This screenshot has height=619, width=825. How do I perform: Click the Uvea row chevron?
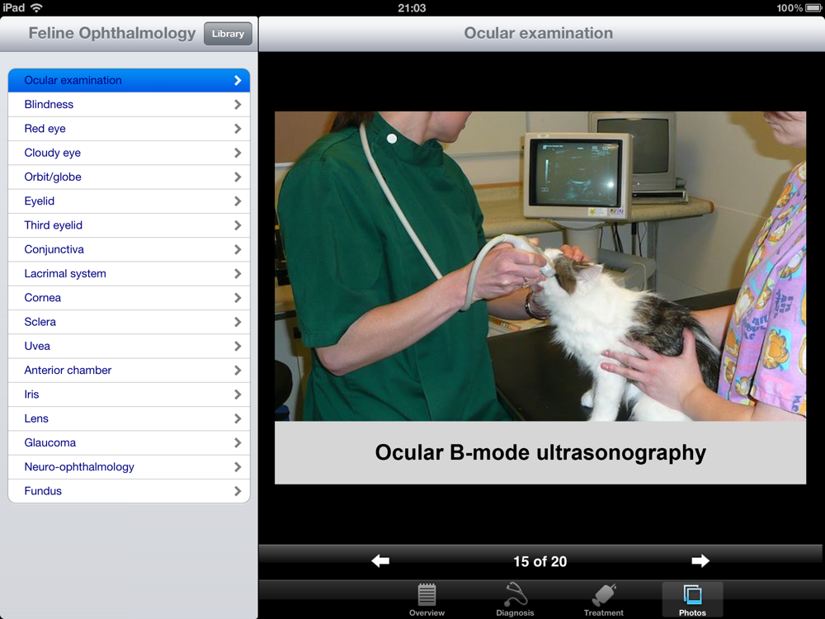point(238,347)
